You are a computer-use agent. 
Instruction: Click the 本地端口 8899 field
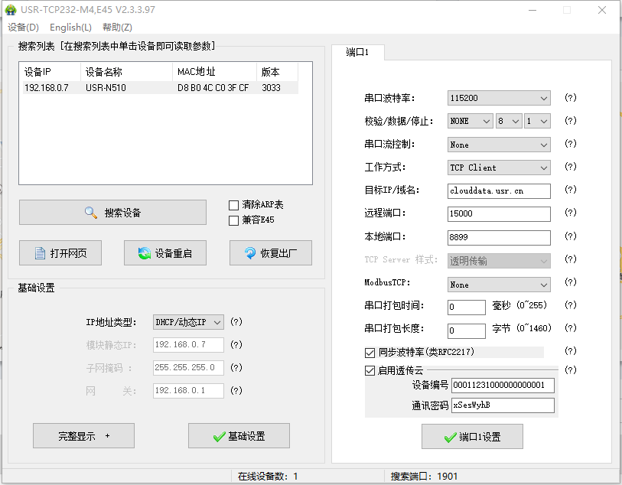pos(499,238)
